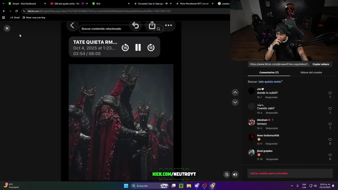Switch to the #krisr #mrstiventc1977 tab
Viewport: 338px width, 190px height.
click(x=194, y=4)
